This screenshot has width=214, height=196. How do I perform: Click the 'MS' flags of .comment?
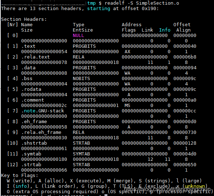click(x=127, y=106)
